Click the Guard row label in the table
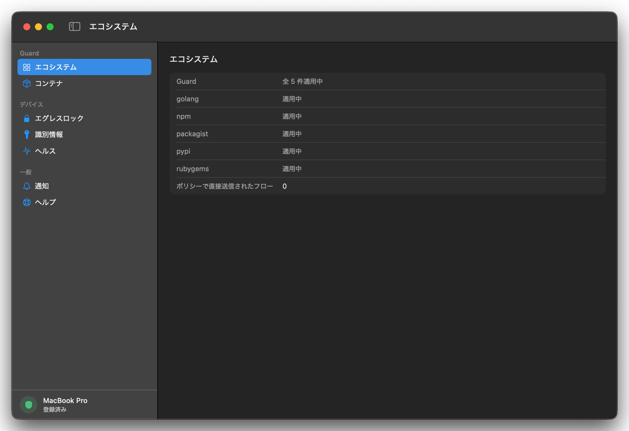Viewport: 629px width, 431px height. point(186,82)
